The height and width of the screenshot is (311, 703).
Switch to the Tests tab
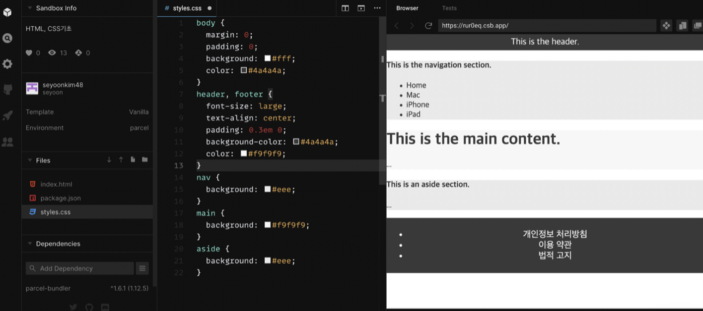point(449,8)
